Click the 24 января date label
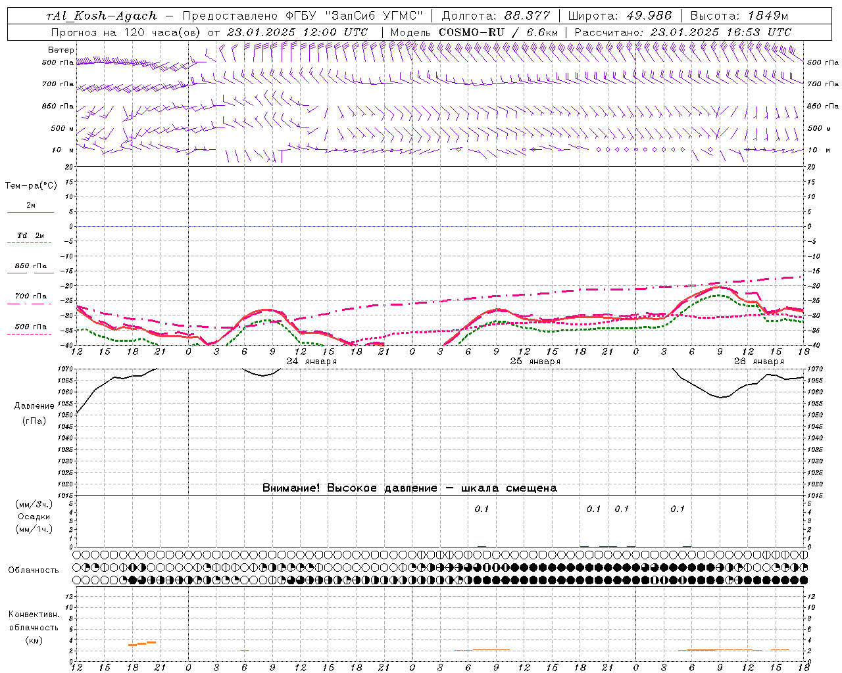Viewport: 842px width, 673px height. [x=312, y=361]
